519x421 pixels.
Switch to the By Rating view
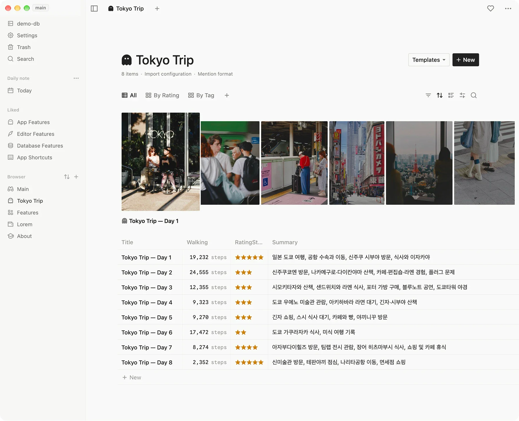(162, 95)
